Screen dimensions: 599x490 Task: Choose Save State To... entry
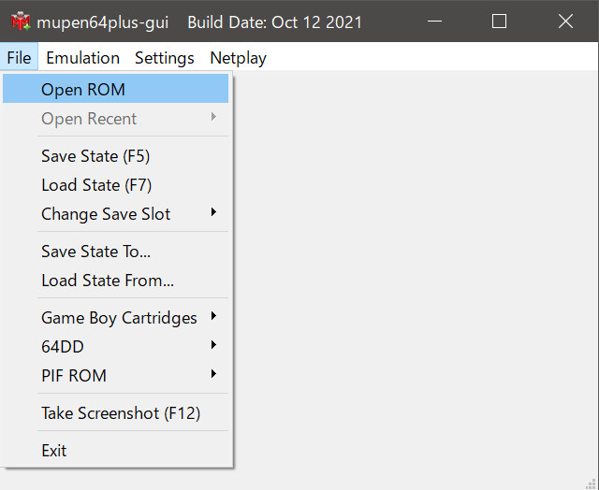pyautogui.click(x=116, y=252)
